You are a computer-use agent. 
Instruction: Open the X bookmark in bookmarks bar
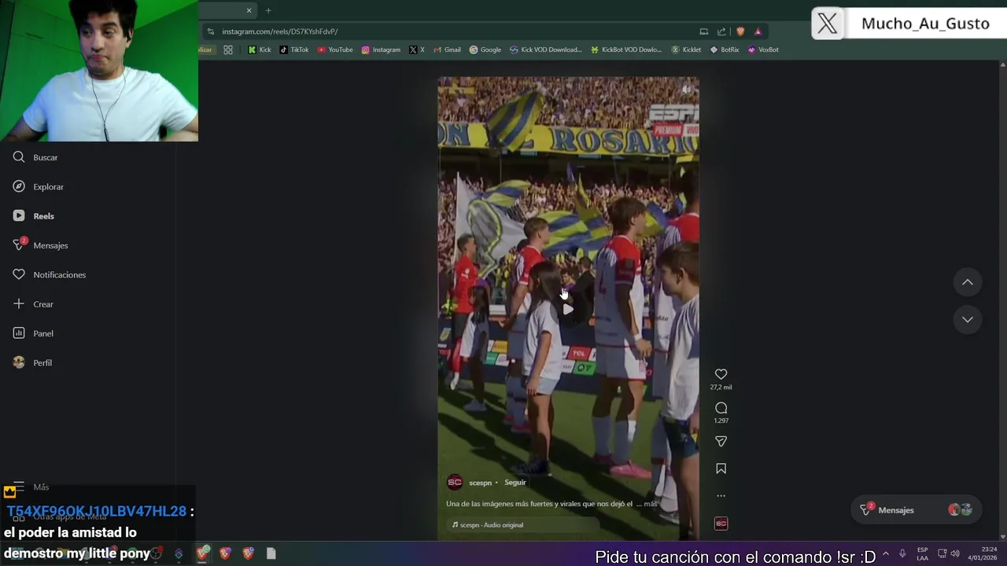coord(417,50)
